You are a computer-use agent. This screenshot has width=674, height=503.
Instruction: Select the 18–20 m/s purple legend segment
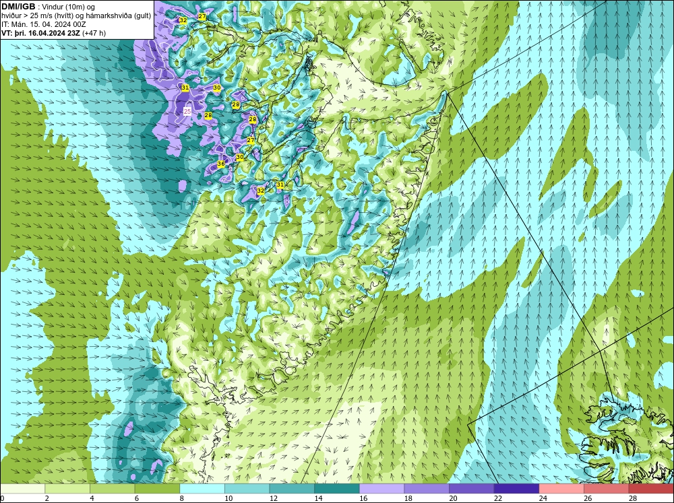pyautogui.click(x=427, y=488)
